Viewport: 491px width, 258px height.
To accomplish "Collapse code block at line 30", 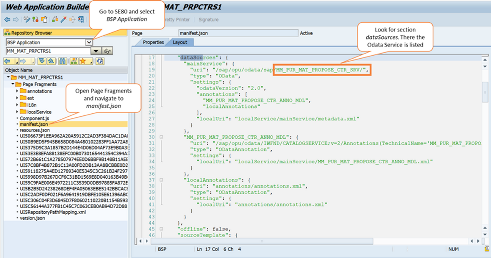I will click(161, 137).
